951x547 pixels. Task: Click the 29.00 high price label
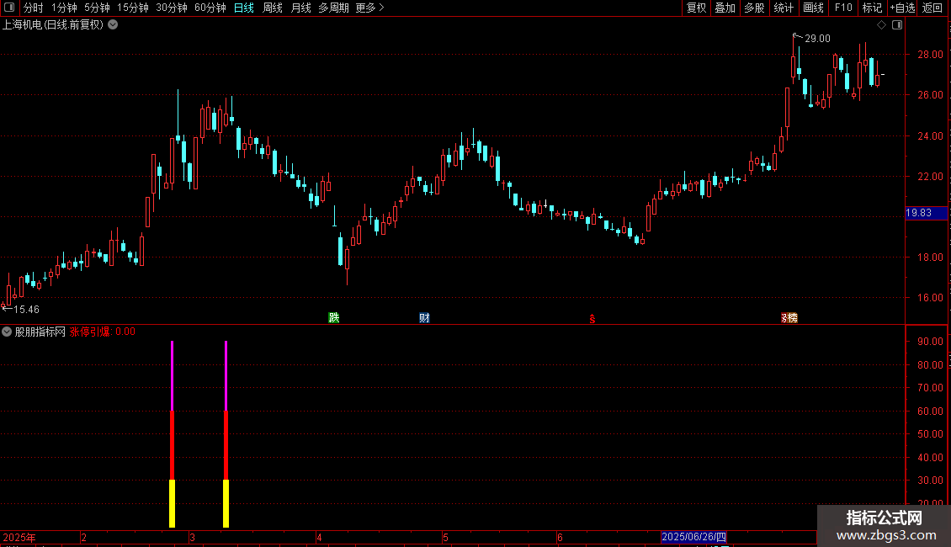click(x=817, y=39)
